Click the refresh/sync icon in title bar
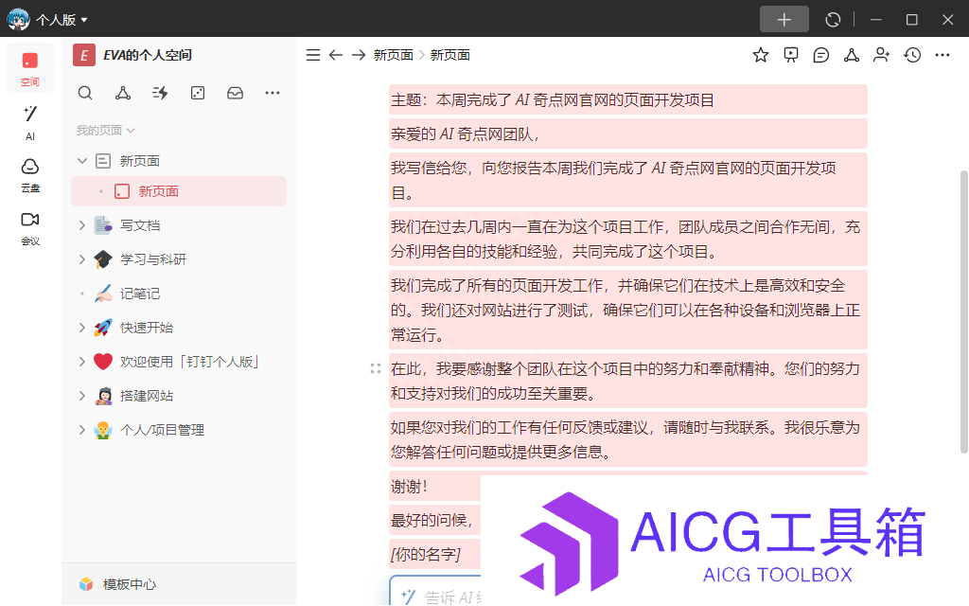Screen dimensions: 969x606 click(833, 20)
